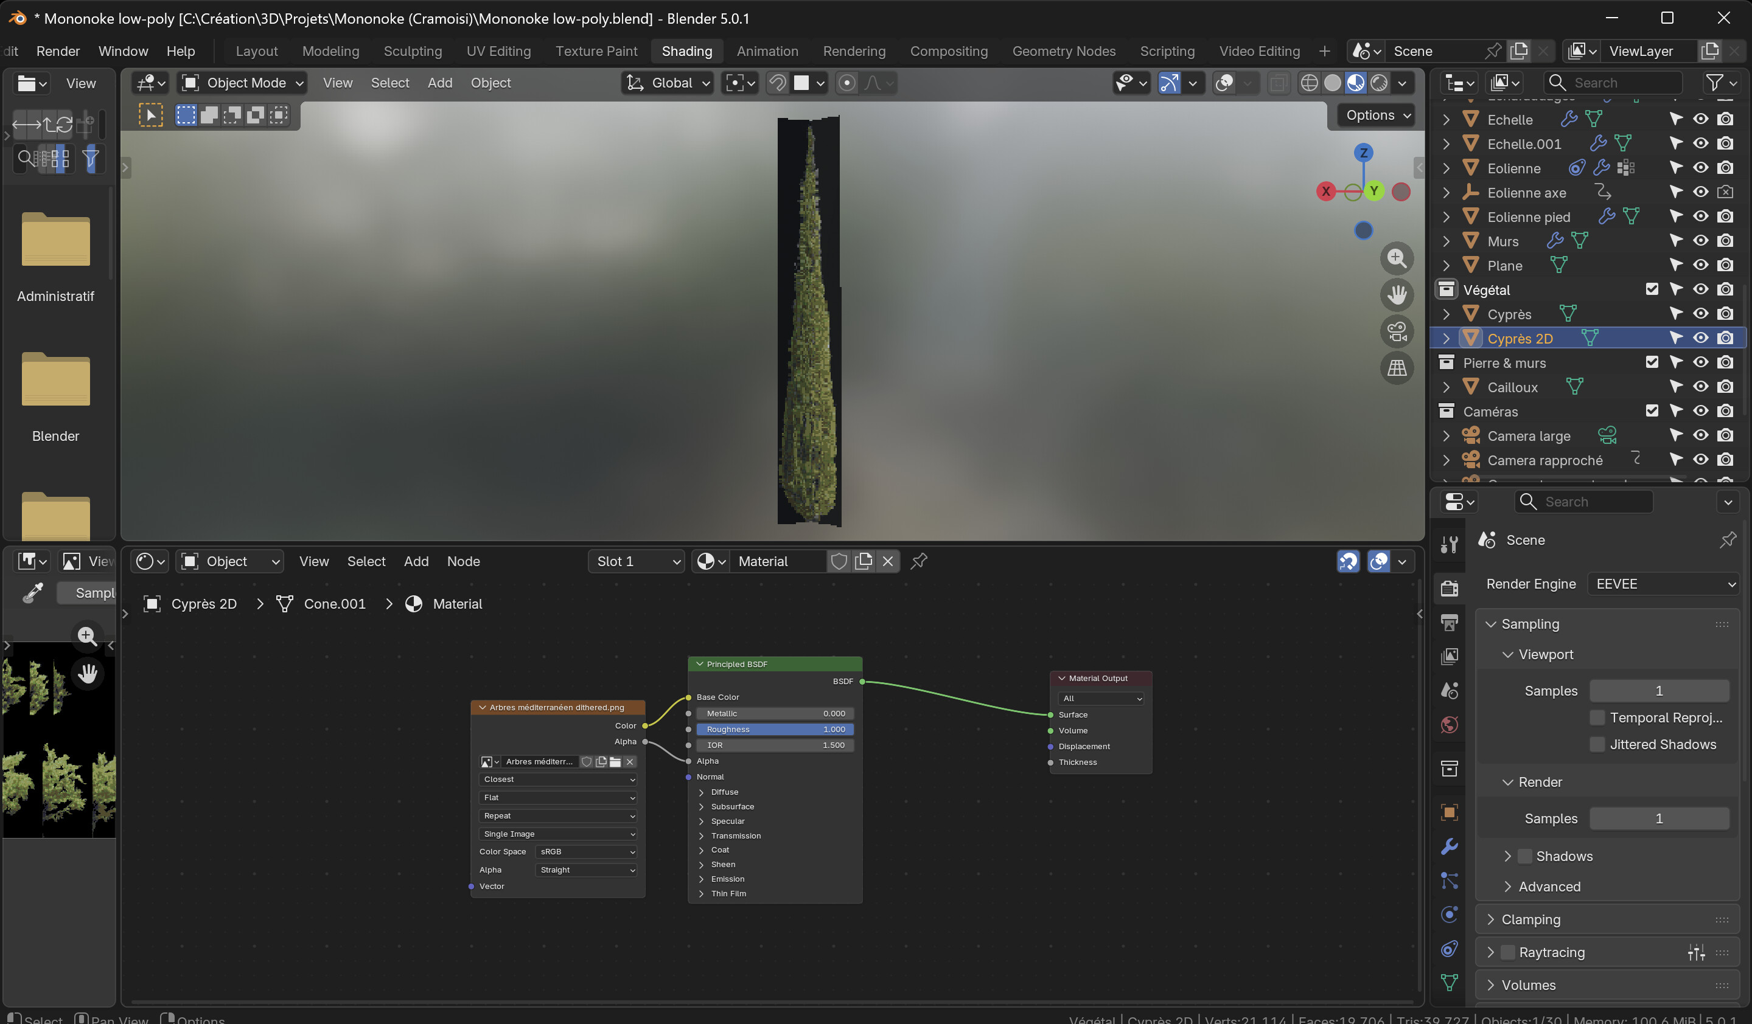Open the viewport Options button

[1378, 115]
